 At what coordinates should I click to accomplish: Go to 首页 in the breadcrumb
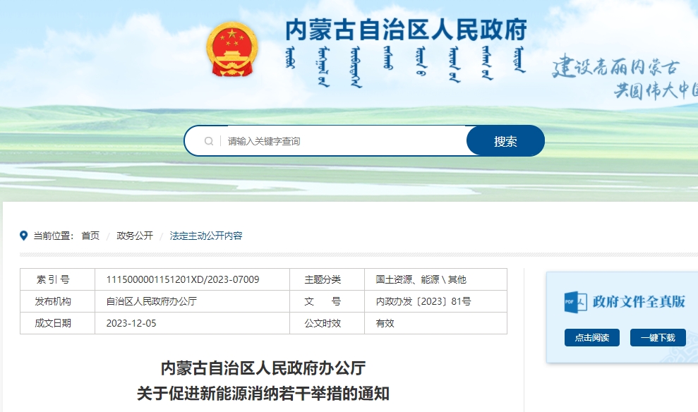(x=90, y=236)
